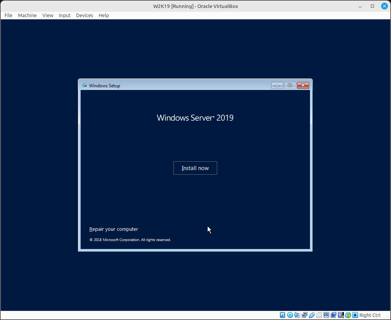Click the Windows Server 2019 heading

pos(195,118)
